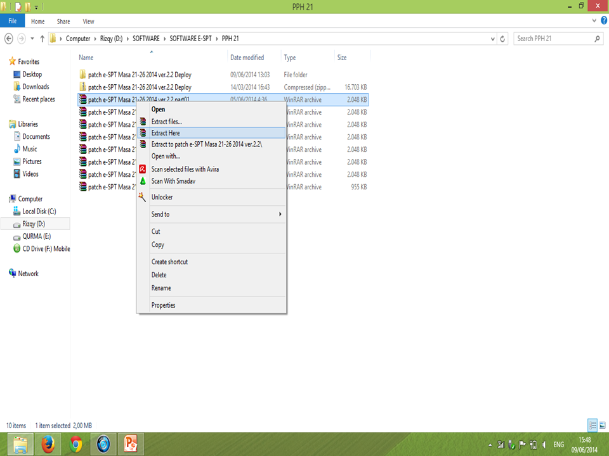Open the Send to submenu
The width and height of the screenshot is (609, 456).
pos(217,214)
